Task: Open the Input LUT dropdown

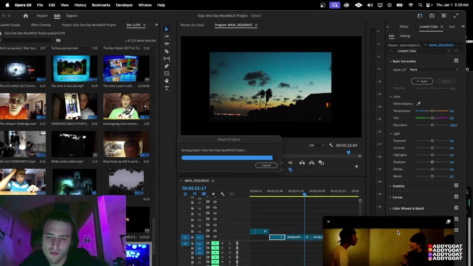Action: click(433, 69)
